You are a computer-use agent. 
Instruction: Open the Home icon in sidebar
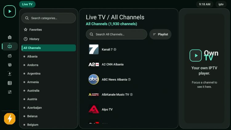(10, 37)
